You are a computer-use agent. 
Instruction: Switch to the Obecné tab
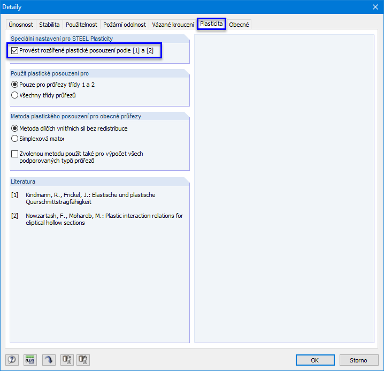239,25
